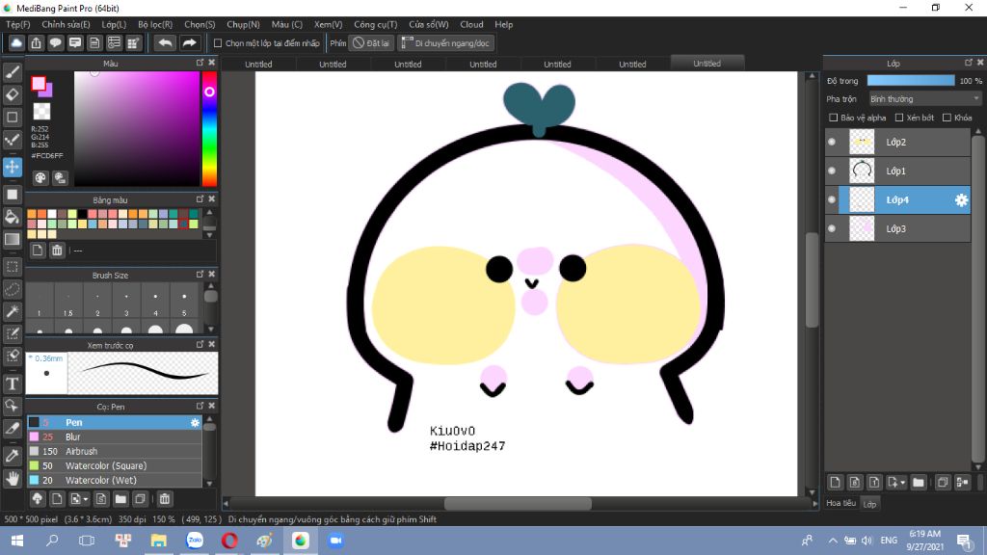This screenshot has height=555, width=987.
Task: Click the canvas horizontal scrollbar
Action: 518,503
